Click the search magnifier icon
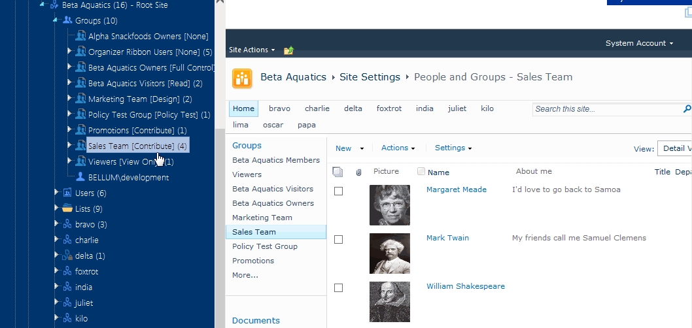692x328 pixels. [x=687, y=109]
